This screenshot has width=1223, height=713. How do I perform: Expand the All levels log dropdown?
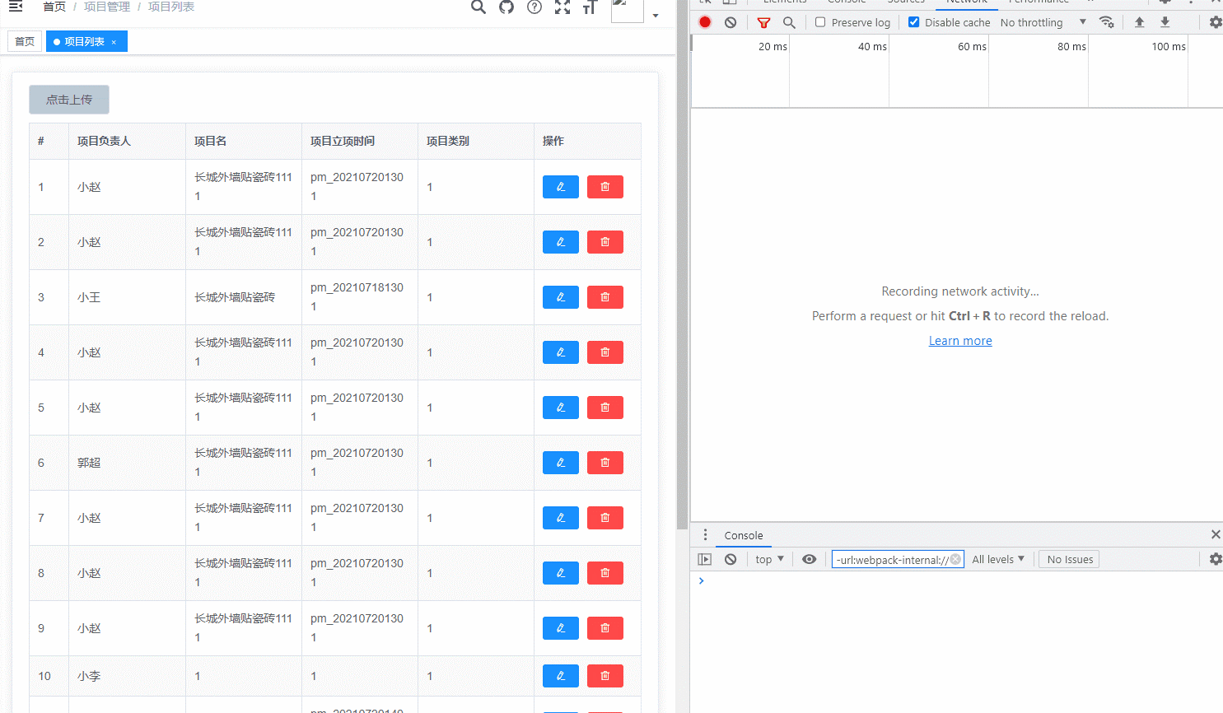click(998, 559)
